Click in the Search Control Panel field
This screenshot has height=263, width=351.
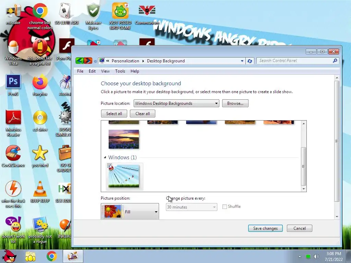294,61
